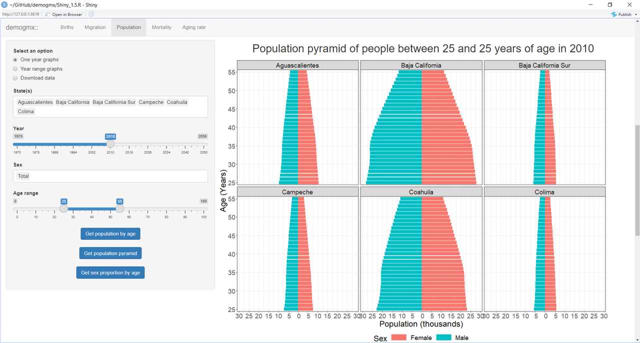Select Year range graphs option

click(15, 69)
